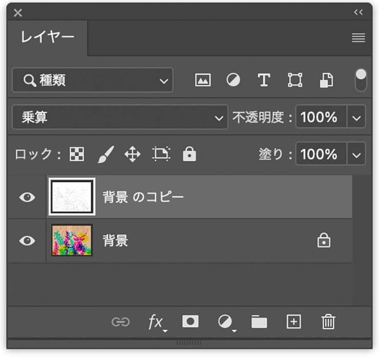The height and width of the screenshot is (358, 379).
Task: Expand the 不透明度 opacity slider dropdown
Action: (356, 118)
